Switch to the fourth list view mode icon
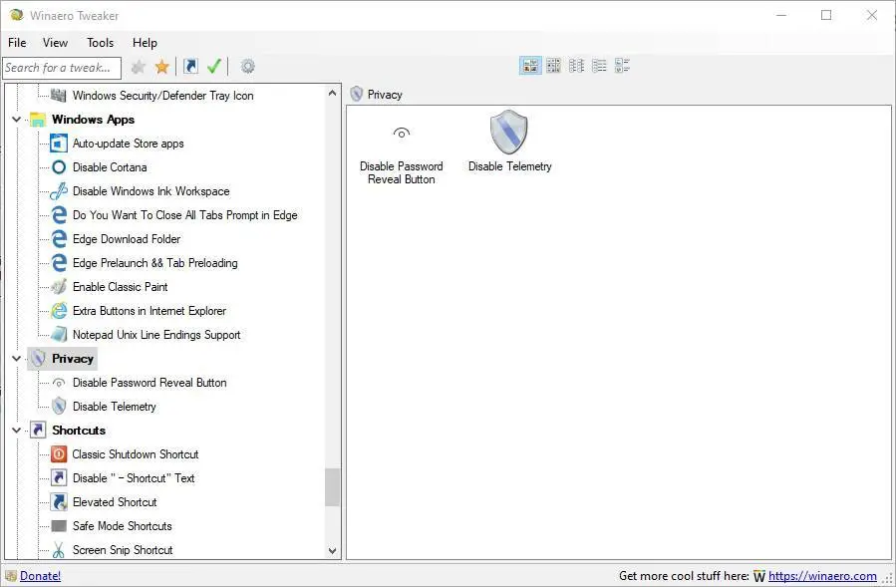The width and height of the screenshot is (896, 587). (x=599, y=66)
